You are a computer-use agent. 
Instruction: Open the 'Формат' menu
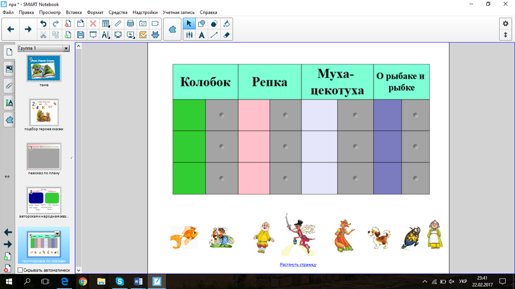click(x=95, y=12)
